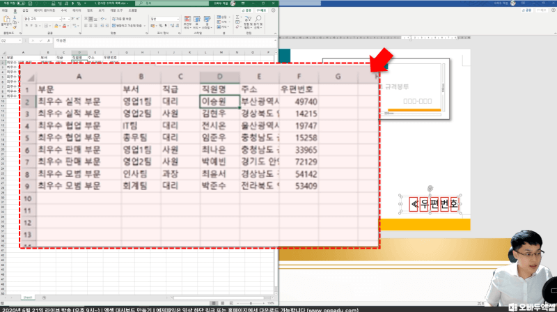Click the Merge and Center button
Viewport: 557px width, 312px height.
pyautogui.click(x=127, y=26)
